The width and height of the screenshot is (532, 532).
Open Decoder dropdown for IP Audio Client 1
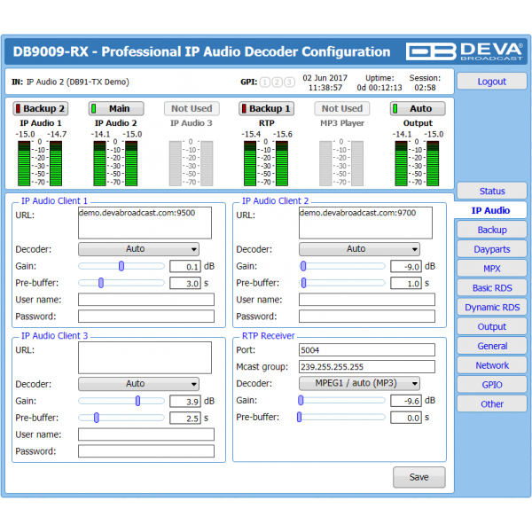pyautogui.click(x=138, y=249)
